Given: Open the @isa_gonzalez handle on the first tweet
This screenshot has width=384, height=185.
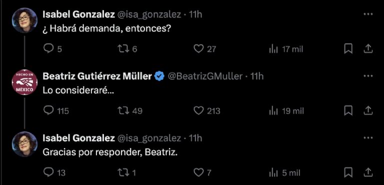Looking at the screenshot, I should click(149, 14).
